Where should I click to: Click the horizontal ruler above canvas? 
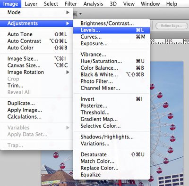(x=169, y=41)
